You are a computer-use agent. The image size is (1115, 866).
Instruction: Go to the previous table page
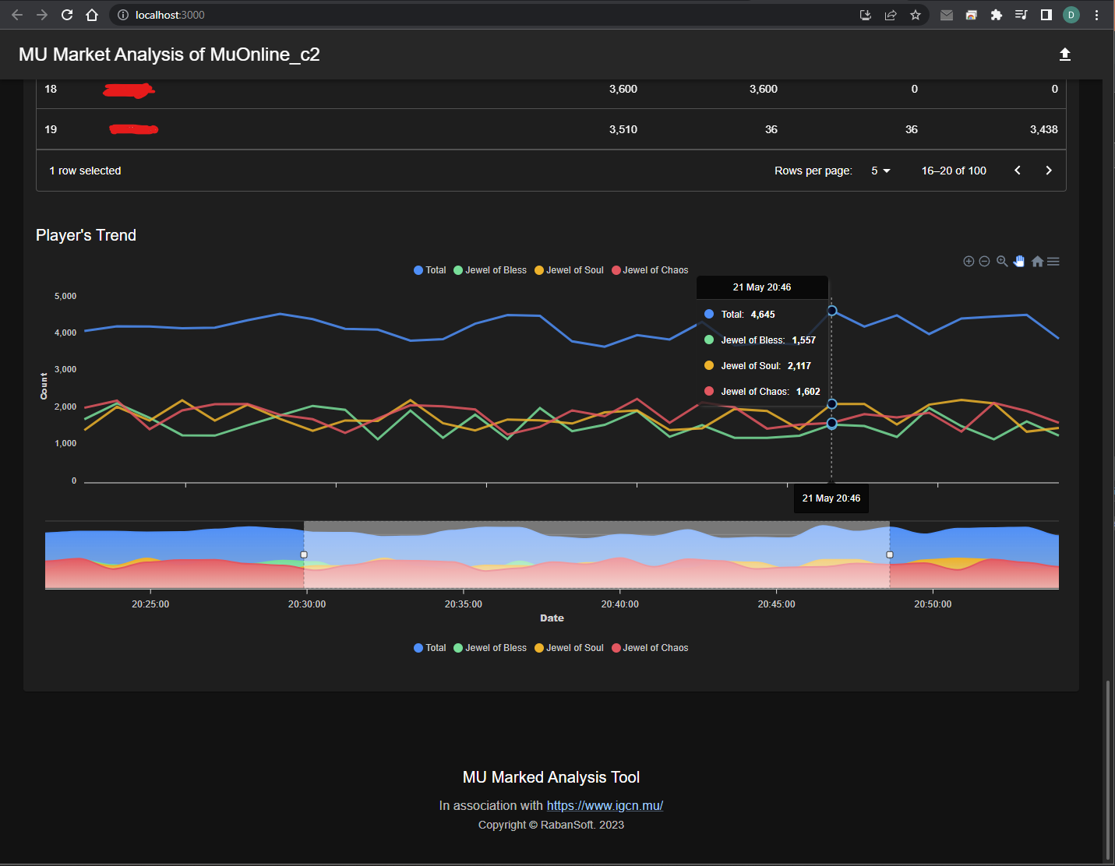[1018, 171]
